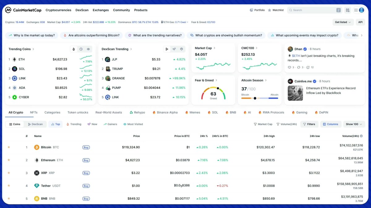Select first icon in DexScan Trending toggle
Viewport: 371px width, 208px height.
167,49
